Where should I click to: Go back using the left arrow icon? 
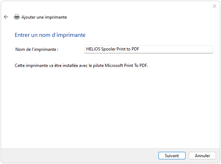[6, 17]
